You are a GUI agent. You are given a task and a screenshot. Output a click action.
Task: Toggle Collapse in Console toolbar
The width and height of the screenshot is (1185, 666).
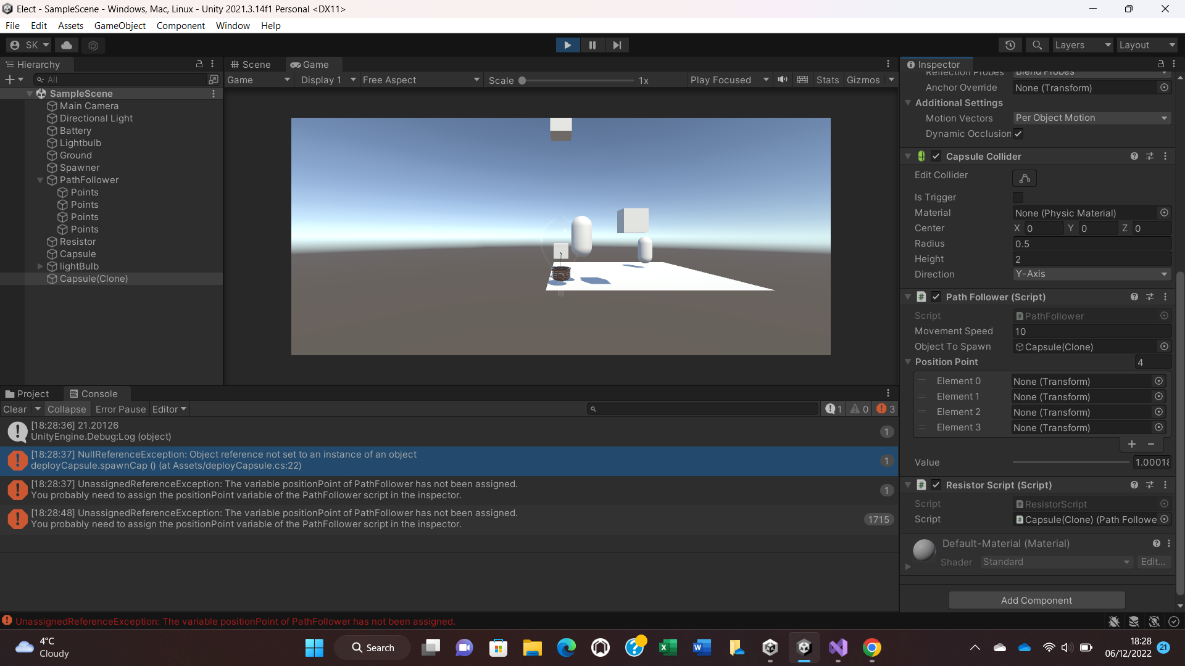[x=67, y=409]
